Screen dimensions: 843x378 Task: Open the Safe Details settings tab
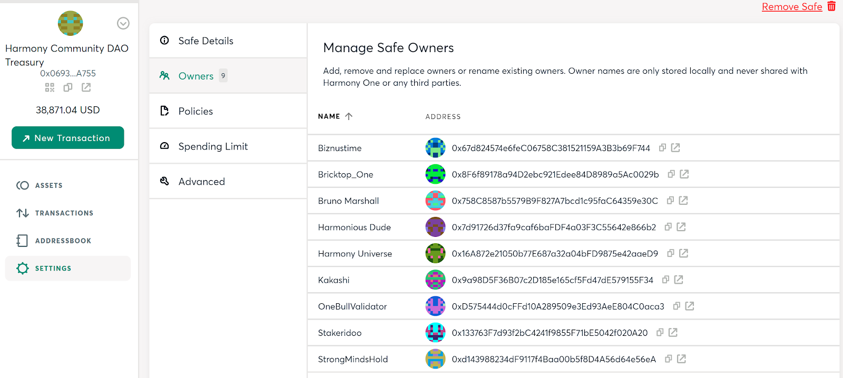click(205, 41)
